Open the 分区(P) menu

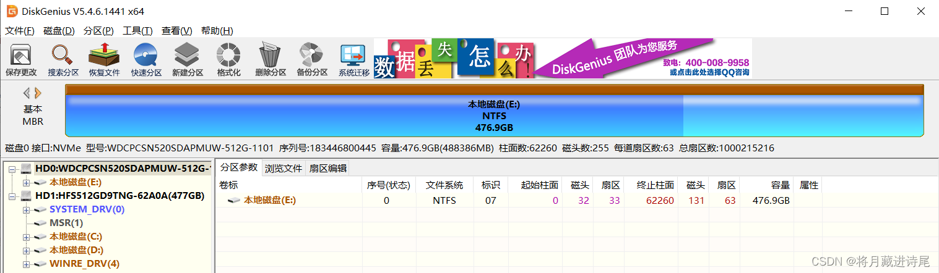99,31
